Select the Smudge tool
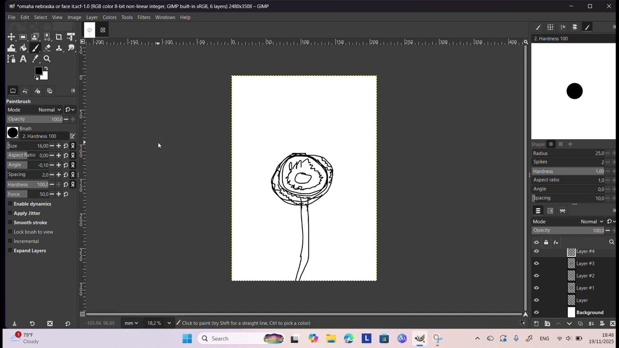Screen dimensions: 619x348 71,48
